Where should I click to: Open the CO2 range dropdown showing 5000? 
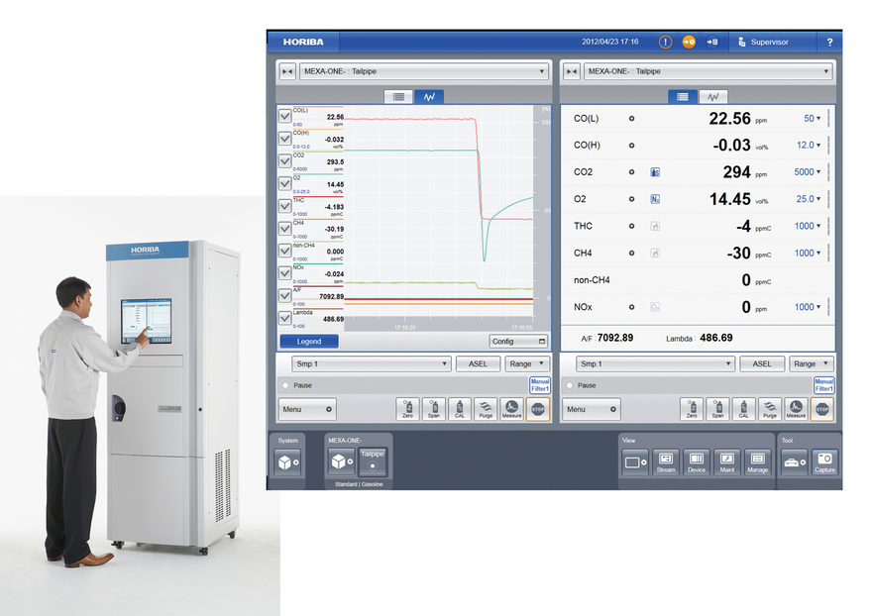click(x=808, y=172)
